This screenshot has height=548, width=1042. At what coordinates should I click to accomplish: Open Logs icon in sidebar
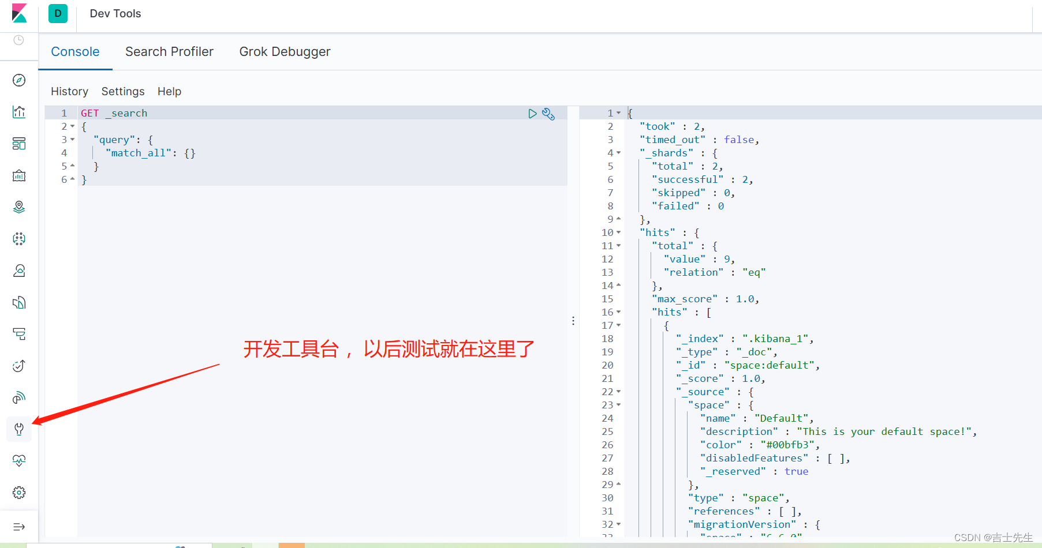click(19, 302)
